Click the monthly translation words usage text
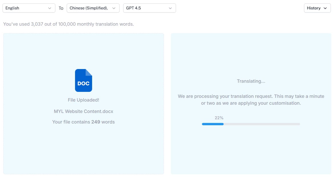 [x=68, y=24]
